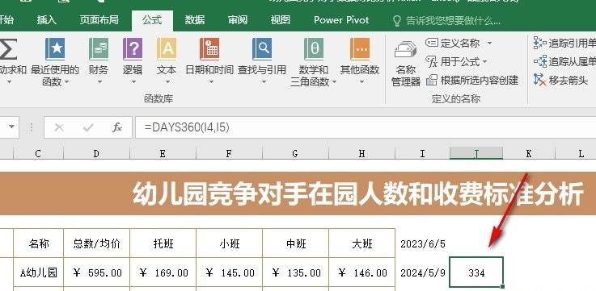
Task: Open the 名称管理器 name manager
Action: [x=406, y=63]
